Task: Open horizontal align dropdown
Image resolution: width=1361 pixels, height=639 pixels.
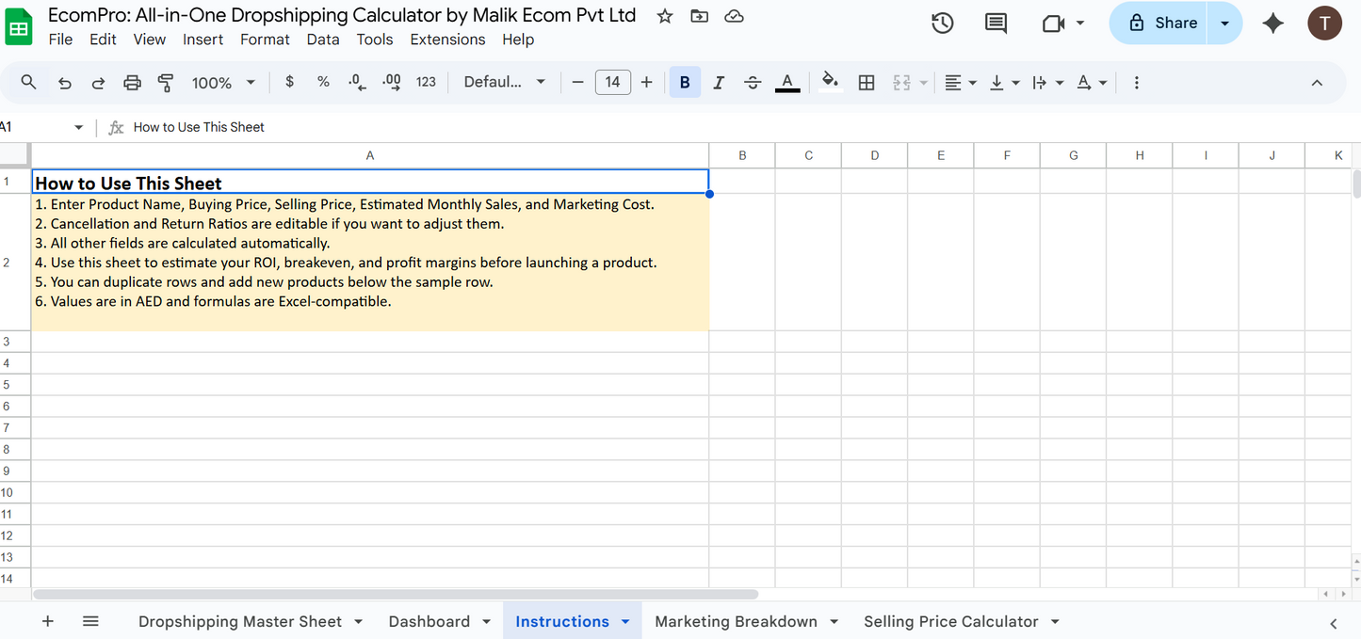Action: tap(960, 83)
